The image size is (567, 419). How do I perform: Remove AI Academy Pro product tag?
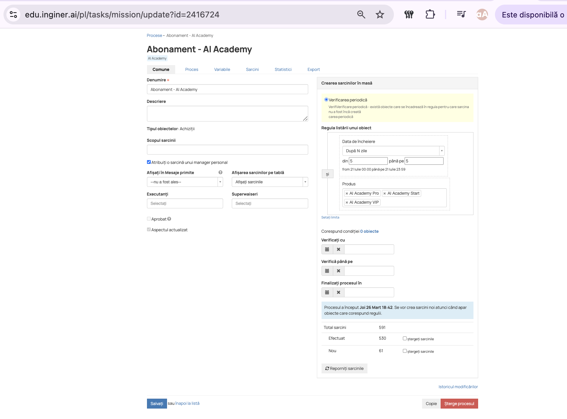click(x=347, y=194)
